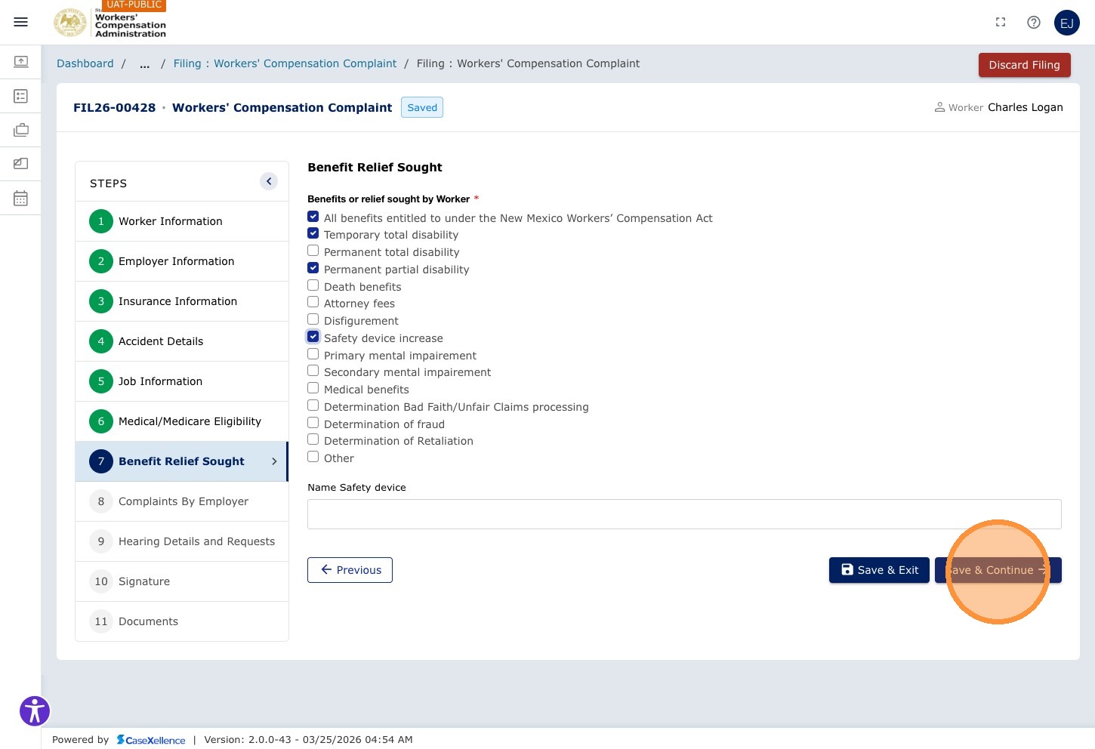Open the calendar icon in left sidebar
Viewport: 1095px width, 749px height.
(21, 198)
